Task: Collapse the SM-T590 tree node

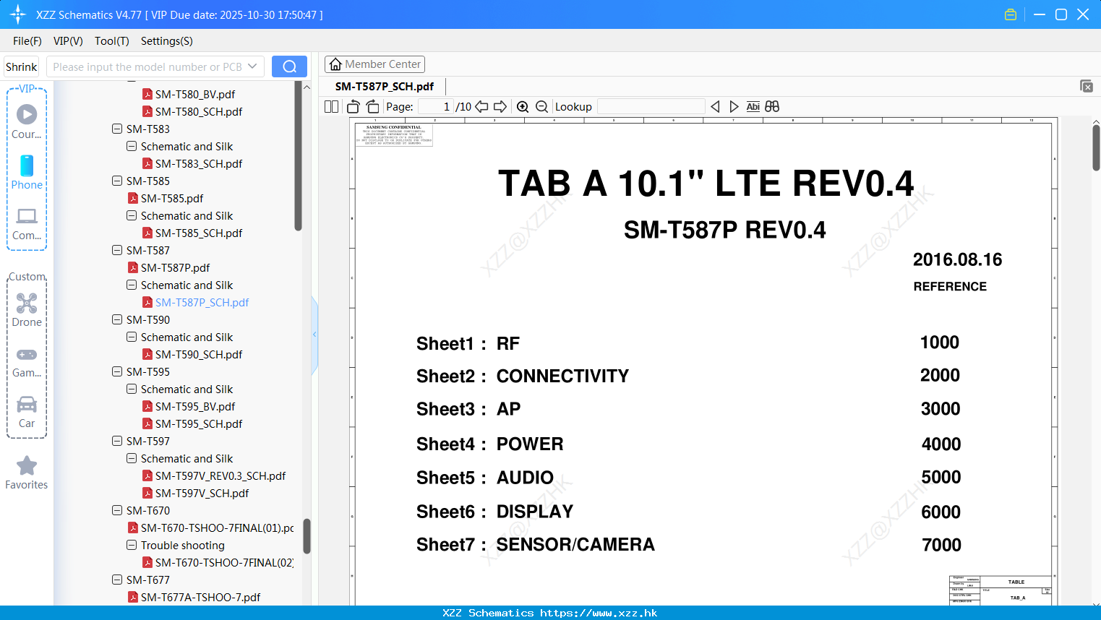Action: (x=117, y=319)
